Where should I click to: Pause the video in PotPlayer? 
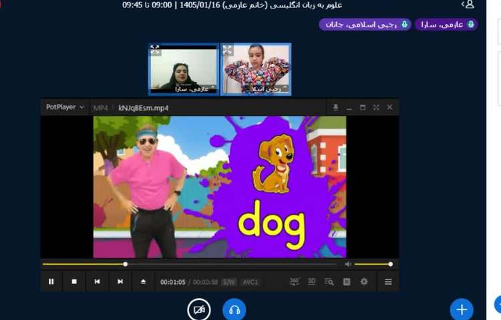point(51,282)
